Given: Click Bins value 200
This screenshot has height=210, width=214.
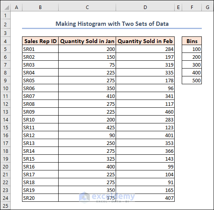Looking at the screenshot, I should tap(192, 57).
